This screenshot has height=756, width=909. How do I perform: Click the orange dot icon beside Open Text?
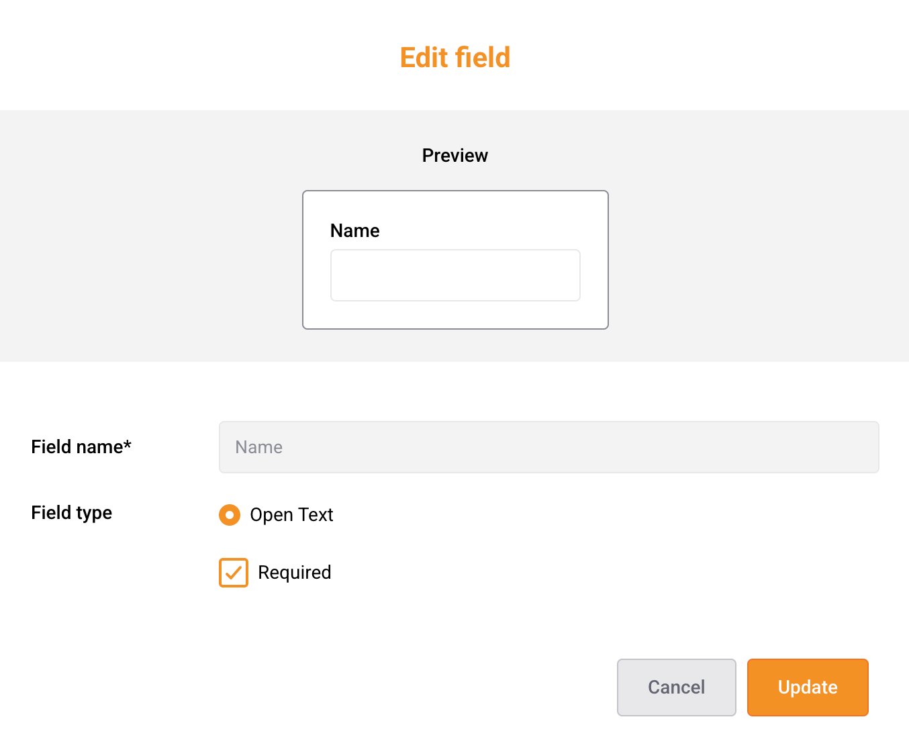(230, 515)
